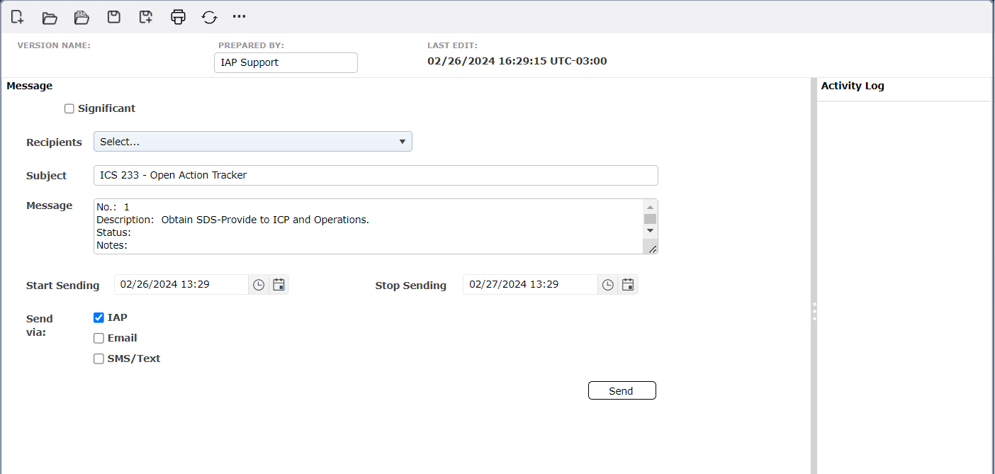Uncheck the IAP send via option
This screenshot has height=474, width=995.
[x=99, y=318]
